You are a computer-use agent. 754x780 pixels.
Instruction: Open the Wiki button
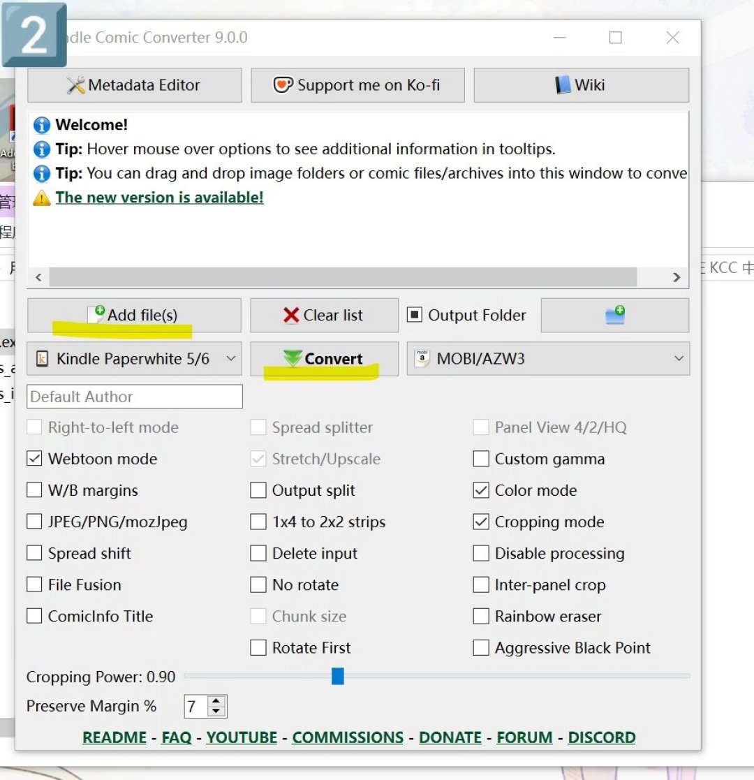point(581,85)
